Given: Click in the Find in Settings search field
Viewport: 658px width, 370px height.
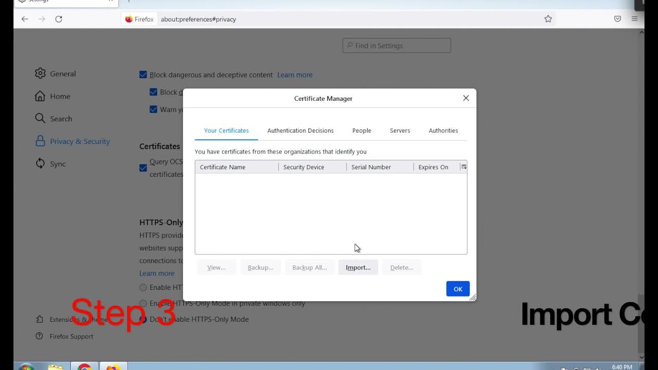Looking at the screenshot, I should (x=397, y=46).
